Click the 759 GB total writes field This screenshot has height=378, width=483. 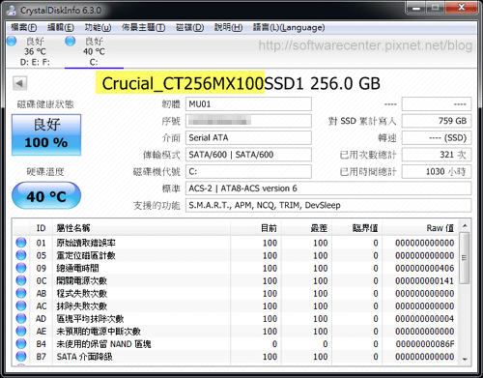tap(437, 121)
